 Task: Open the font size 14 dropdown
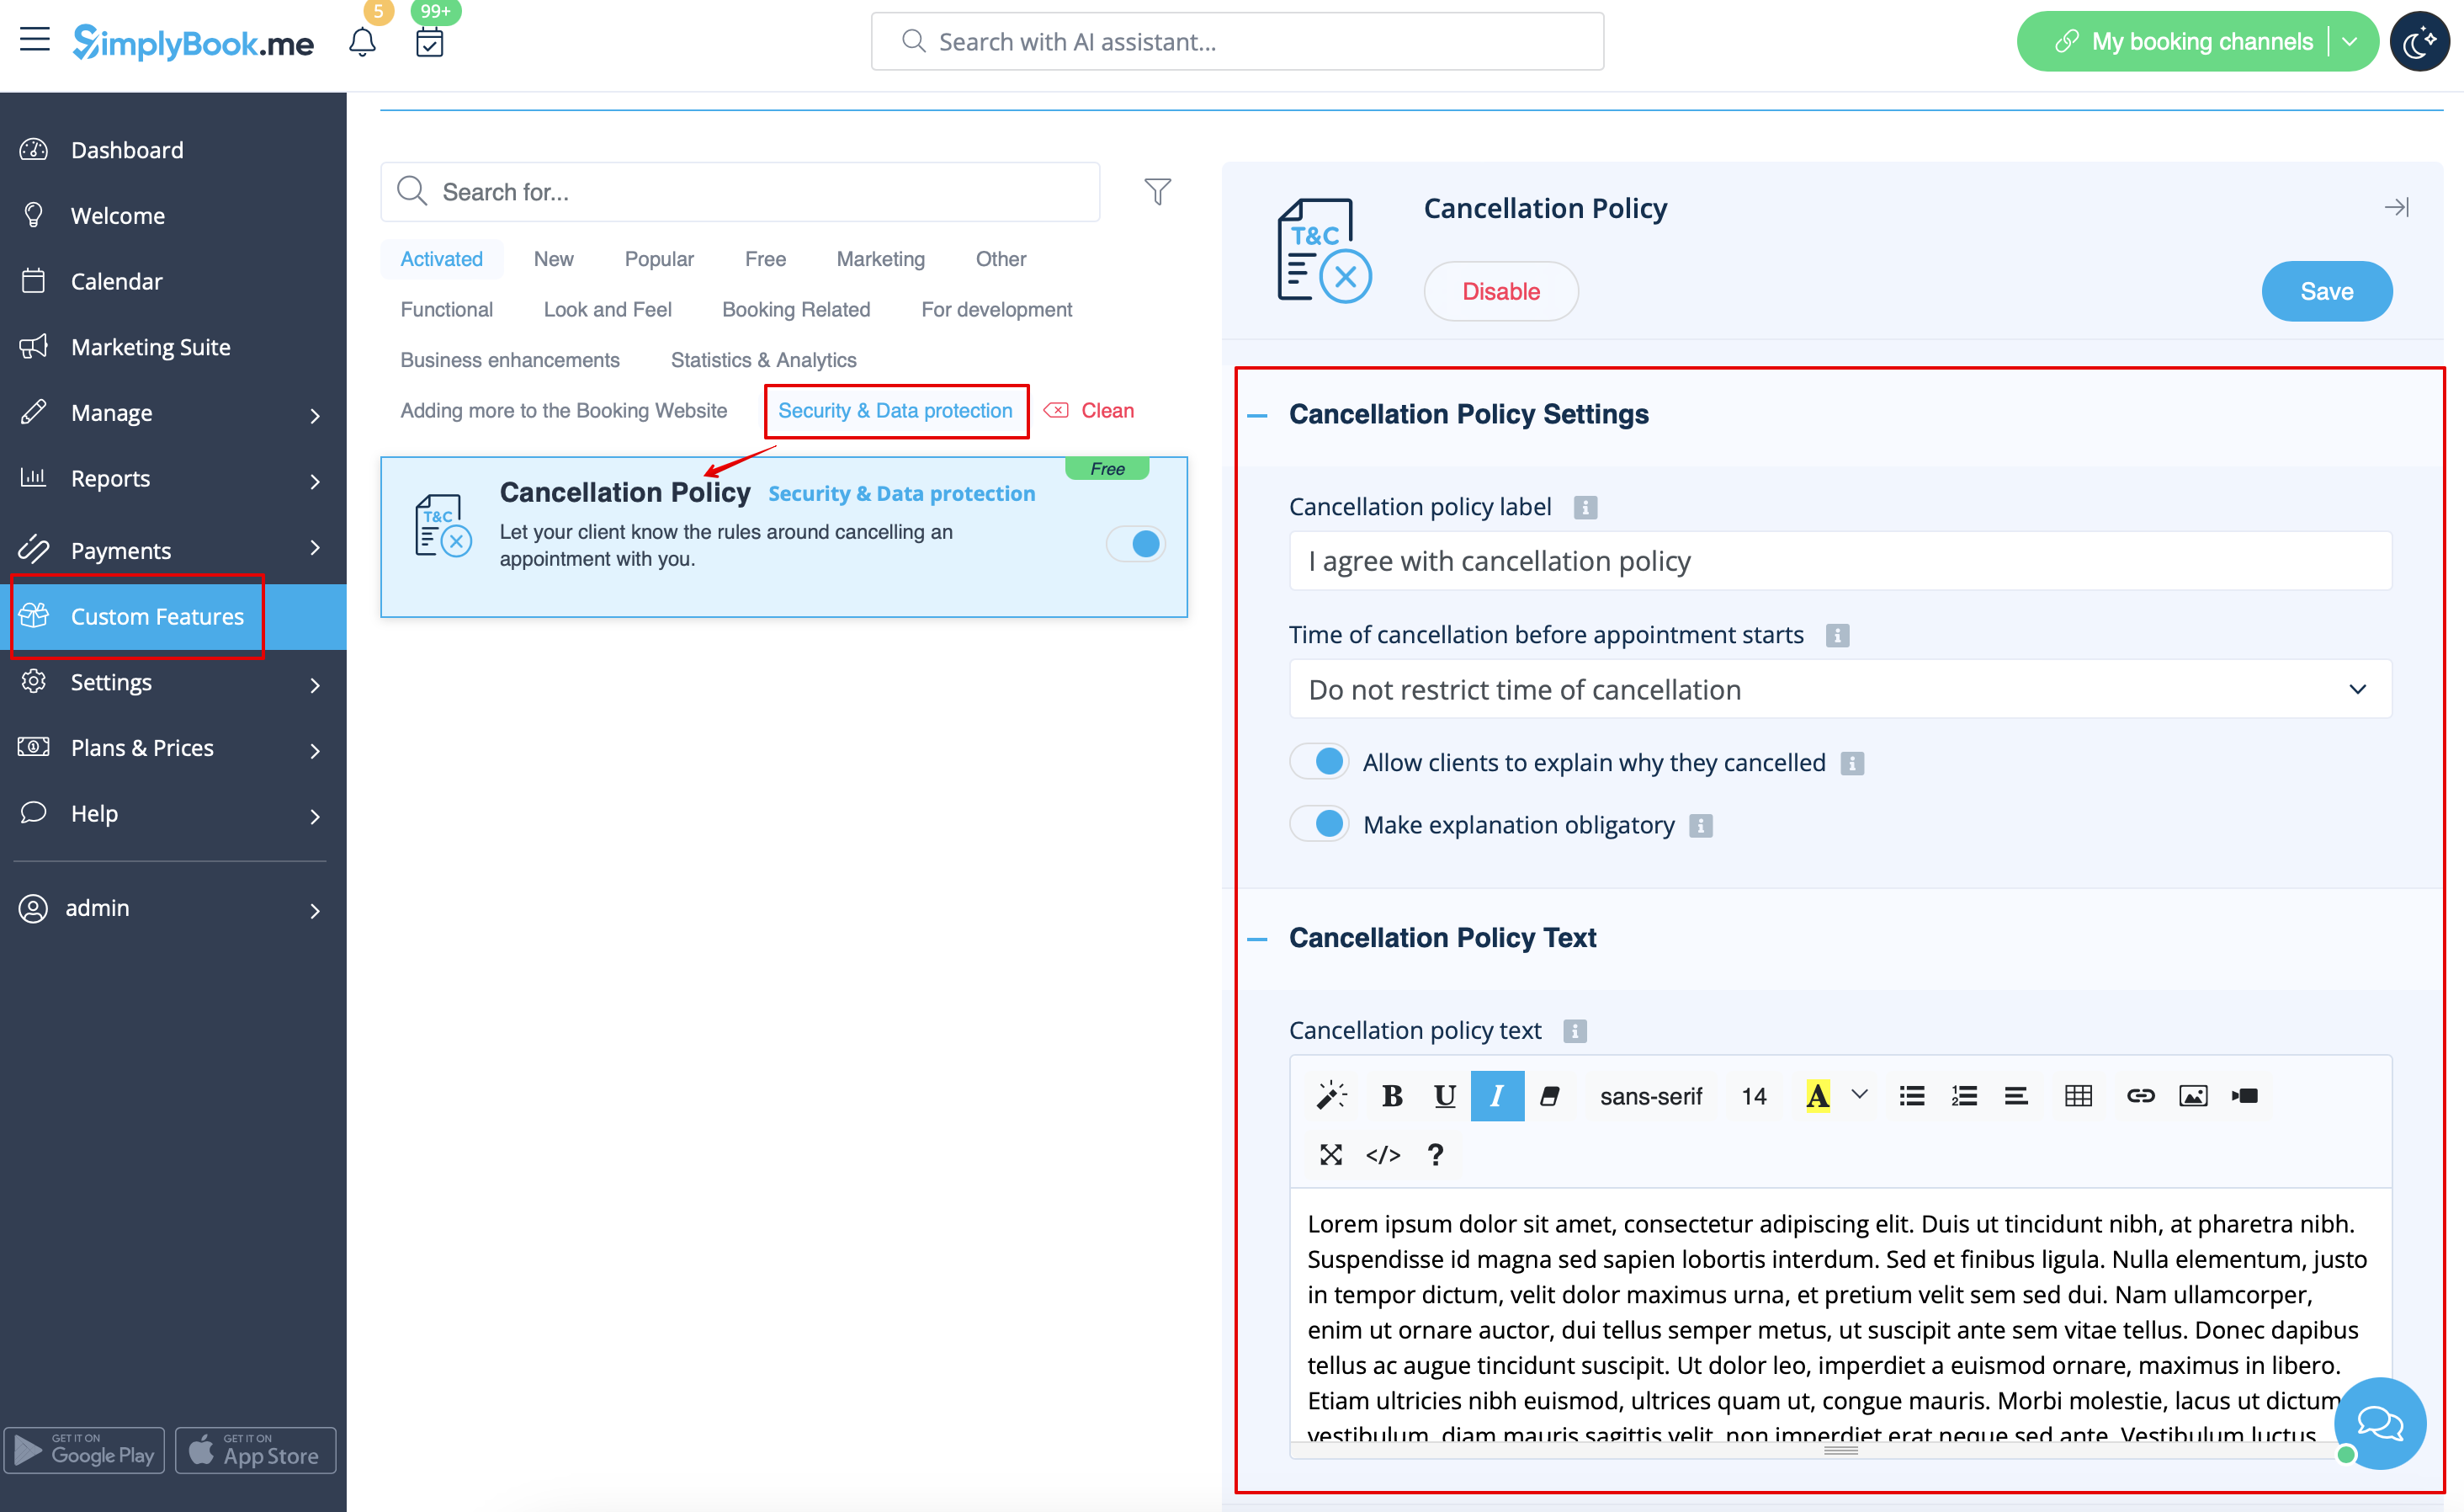(x=1754, y=1096)
